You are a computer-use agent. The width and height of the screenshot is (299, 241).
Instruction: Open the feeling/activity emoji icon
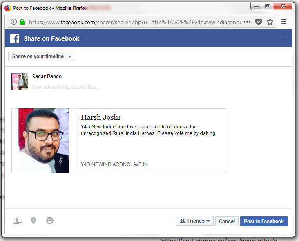click(x=50, y=221)
